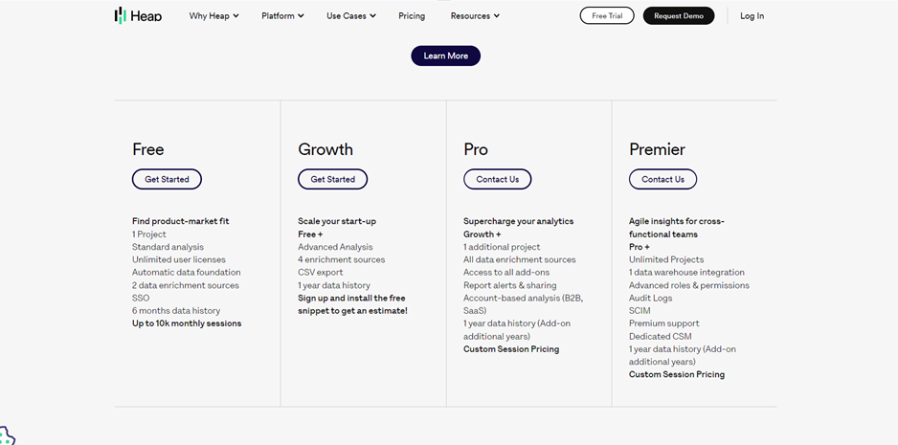Click the Learn More button
This screenshot has height=445, width=898.
point(445,56)
